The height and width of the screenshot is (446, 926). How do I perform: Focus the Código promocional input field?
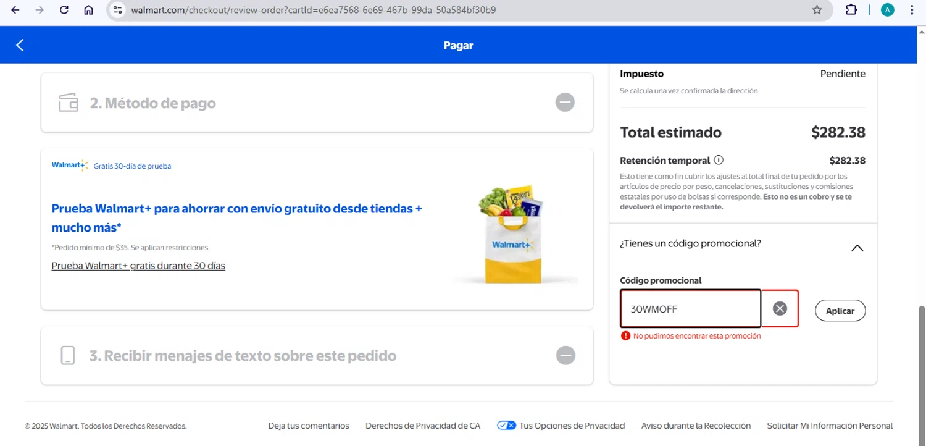[691, 309]
